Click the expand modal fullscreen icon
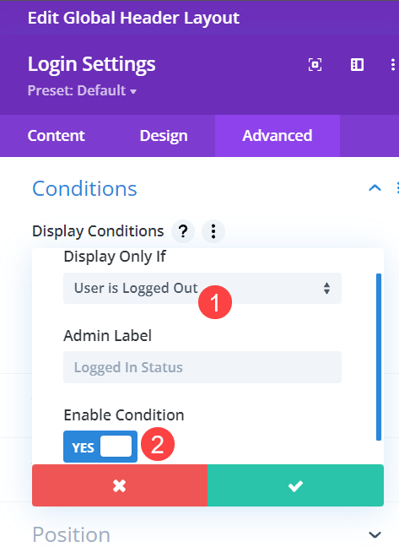The height and width of the screenshot is (558, 399). [x=315, y=65]
